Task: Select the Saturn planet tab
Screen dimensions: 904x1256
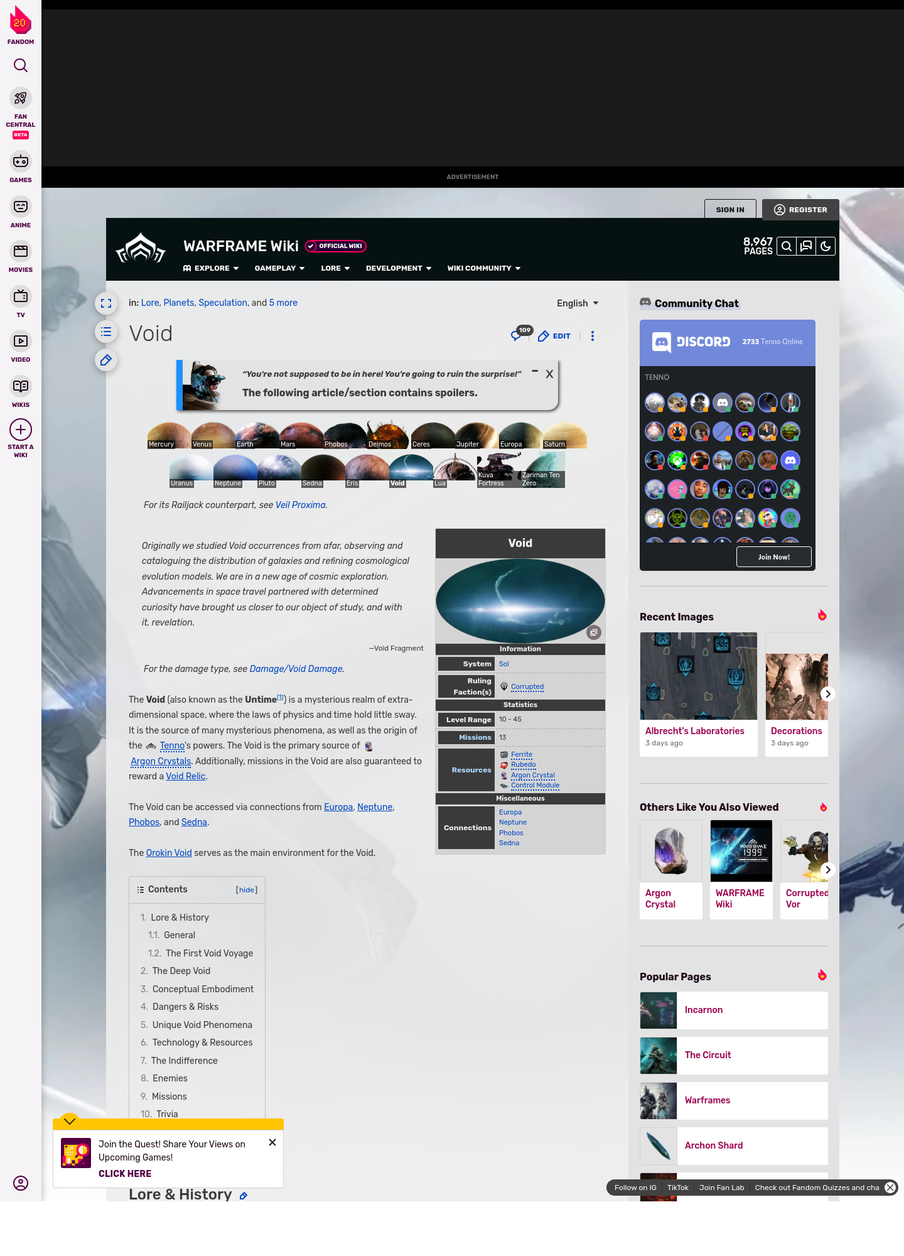Action: 565,435
